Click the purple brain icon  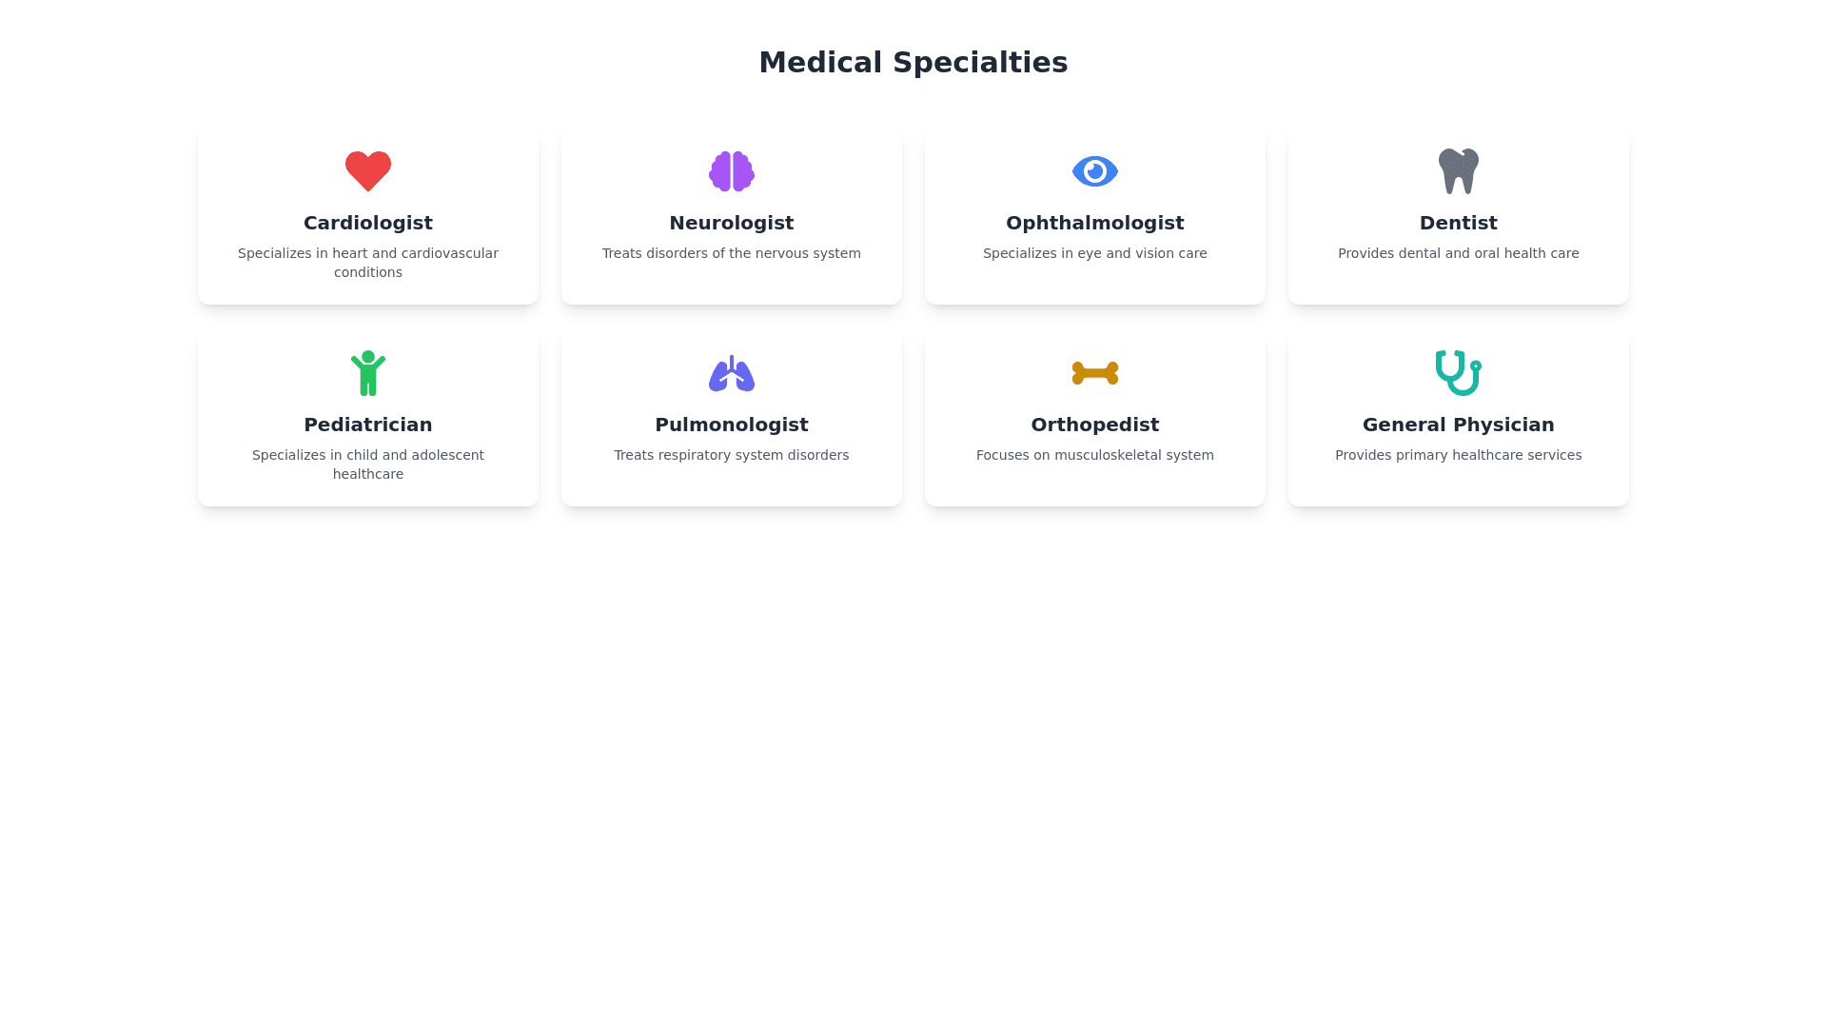coord(732,171)
